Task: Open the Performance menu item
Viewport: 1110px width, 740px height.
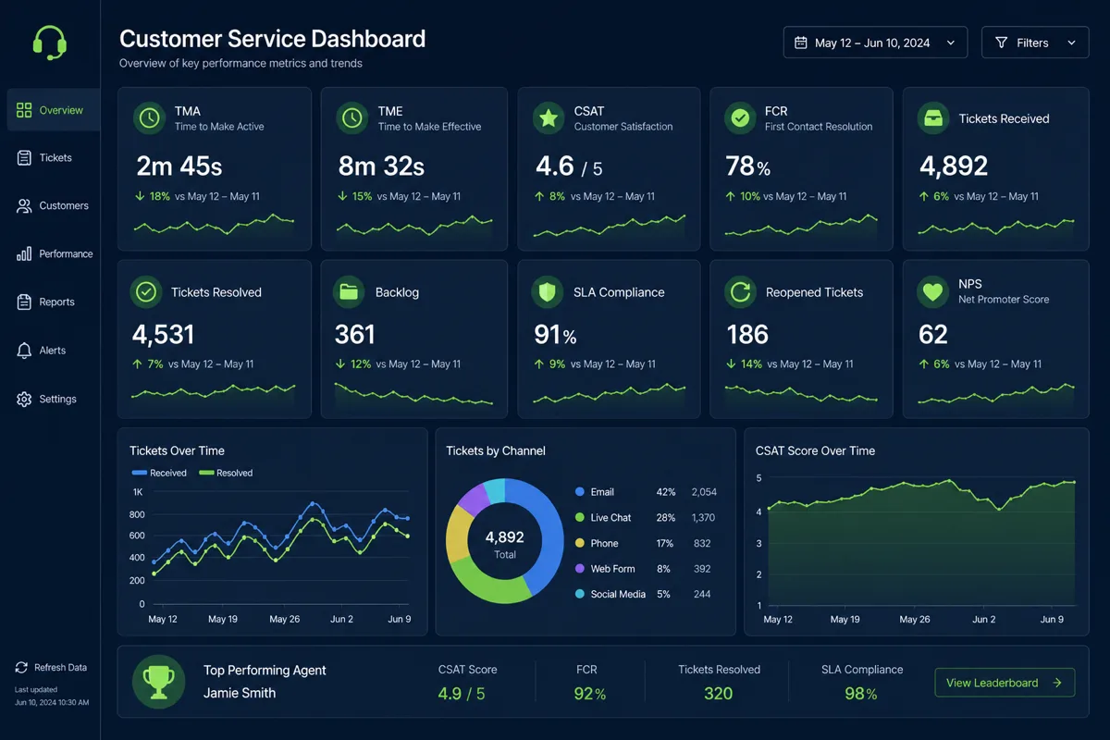Action: pos(54,253)
